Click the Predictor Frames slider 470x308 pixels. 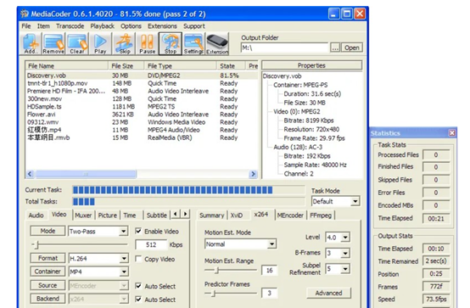tap(231, 294)
